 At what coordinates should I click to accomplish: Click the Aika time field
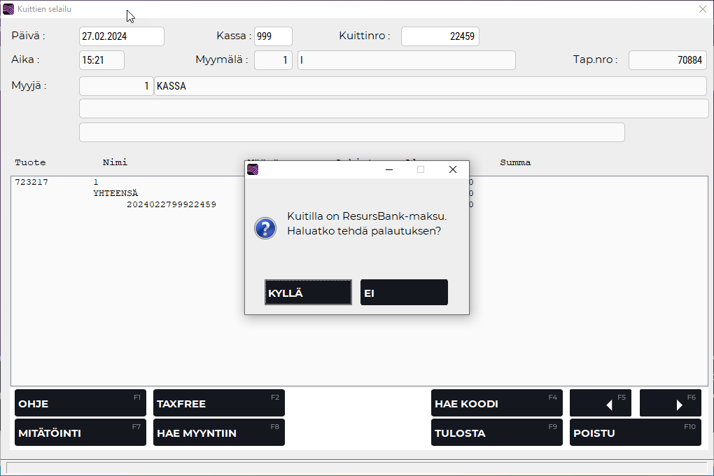[102, 60]
